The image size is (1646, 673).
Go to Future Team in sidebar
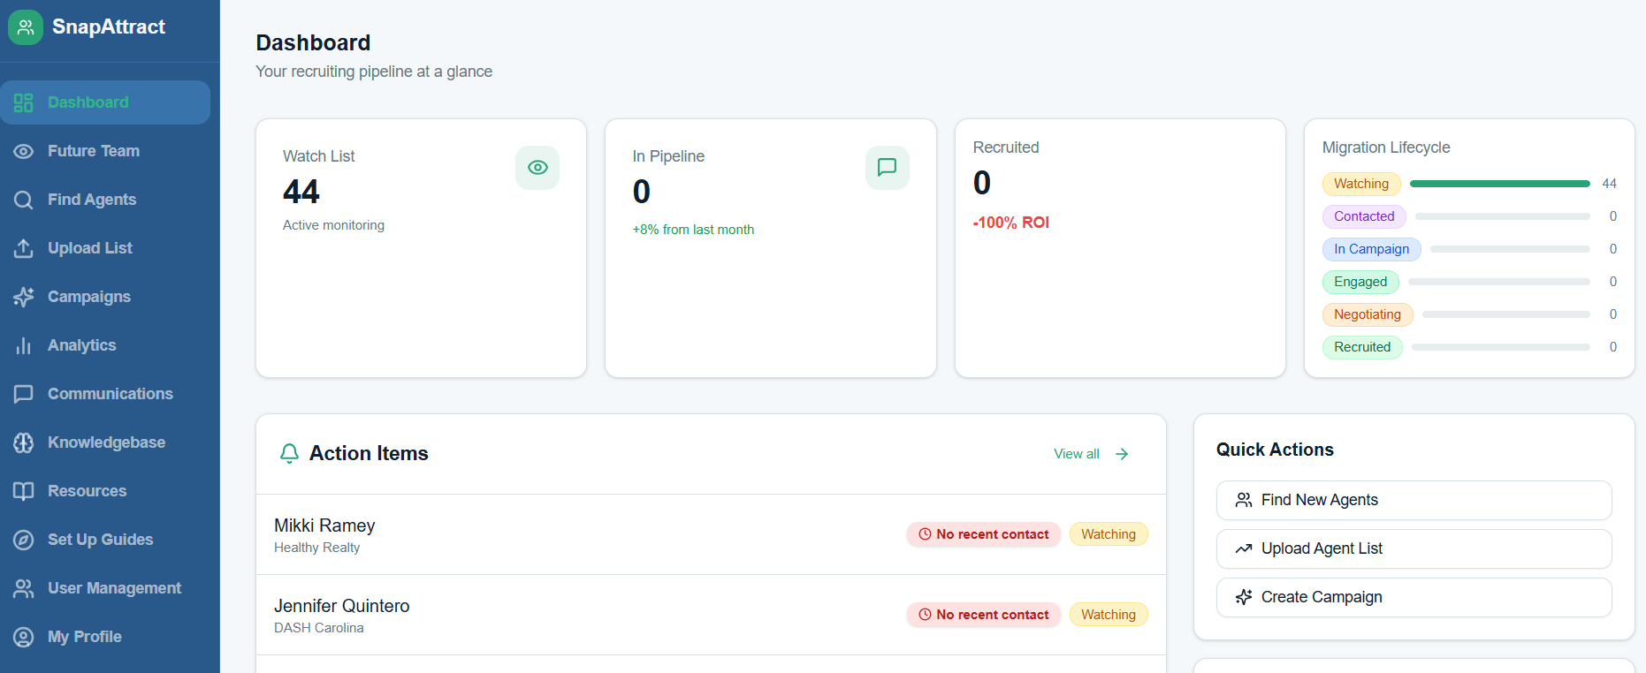click(x=105, y=151)
